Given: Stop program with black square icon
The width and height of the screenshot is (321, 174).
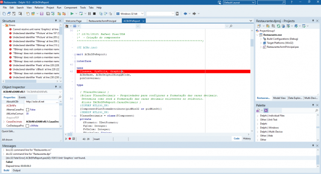Looking at the screenshot, I should point(95,14).
